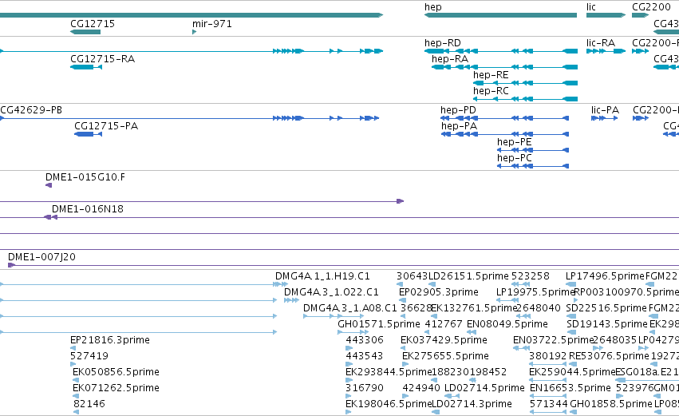Click the 412767 feature label

(444, 324)
